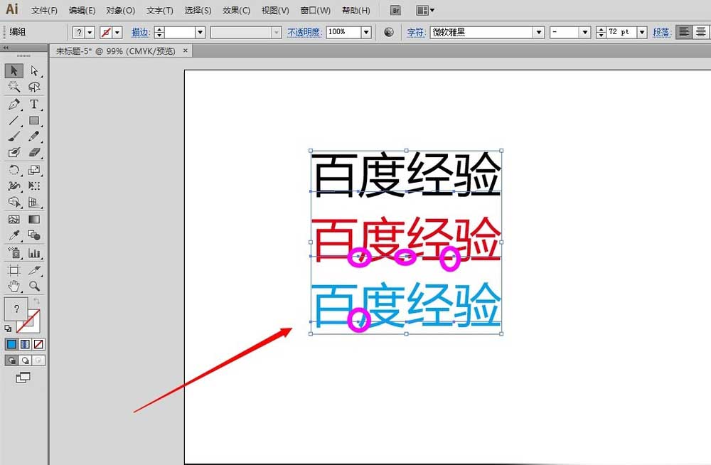Screen dimensions: 711x465
Task: Select the Rotate tool
Action: pyautogui.click(x=14, y=170)
